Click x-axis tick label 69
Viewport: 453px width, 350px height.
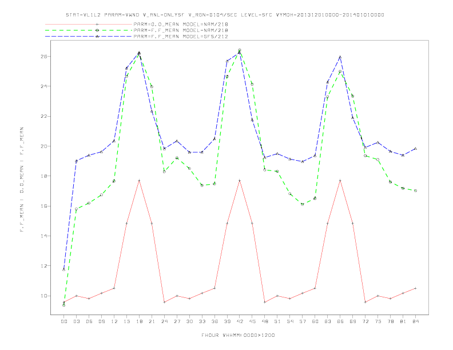(x=353, y=321)
